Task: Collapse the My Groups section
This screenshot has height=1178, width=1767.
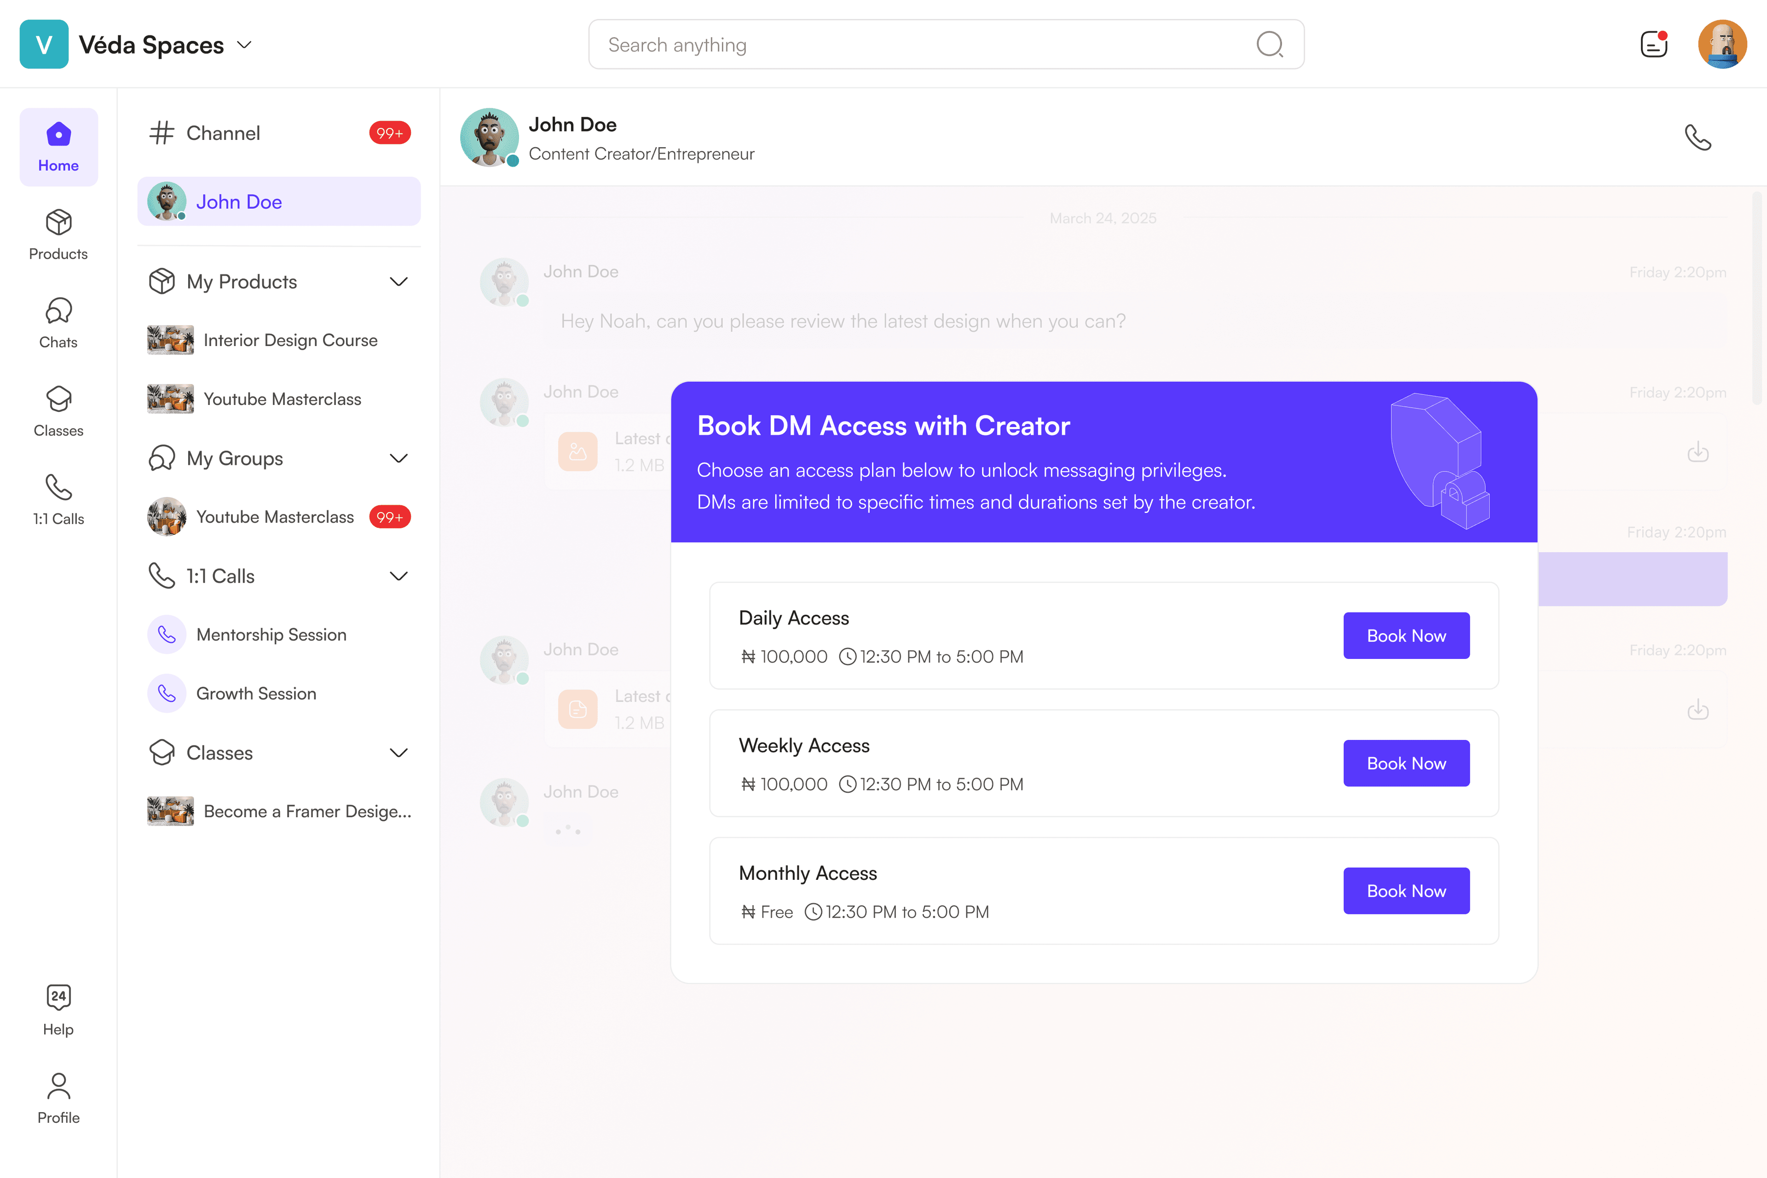Action: pyautogui.click(x=399, y=458)
